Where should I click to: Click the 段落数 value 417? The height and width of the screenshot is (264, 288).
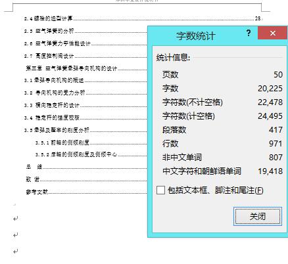coord(276,130)
